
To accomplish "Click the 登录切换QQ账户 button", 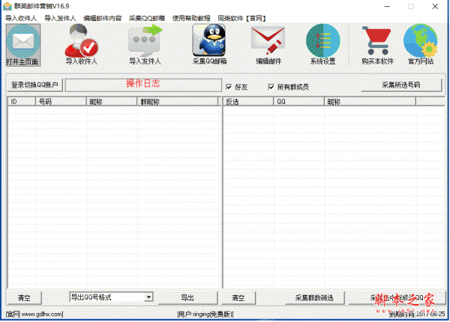I will click(34, 85).
